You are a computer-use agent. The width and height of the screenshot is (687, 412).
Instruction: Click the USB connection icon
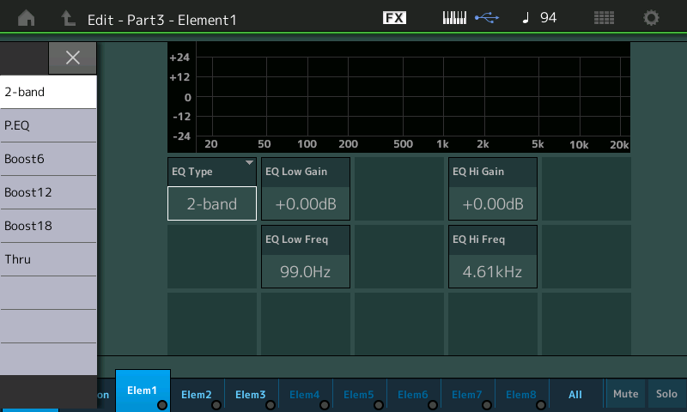487,18
